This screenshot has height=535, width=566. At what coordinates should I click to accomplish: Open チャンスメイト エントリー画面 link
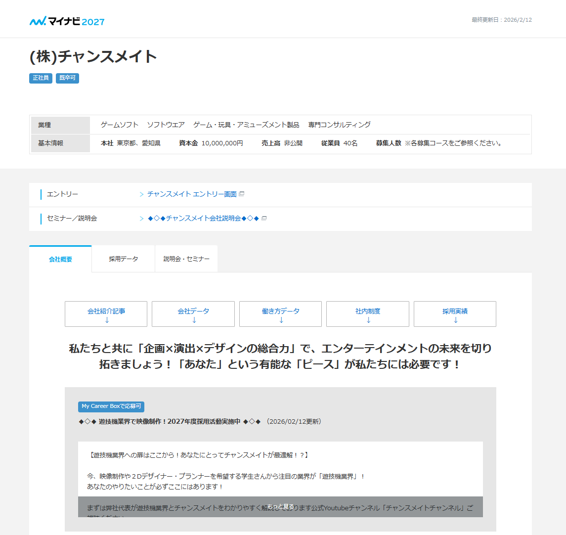coord(192,194)
